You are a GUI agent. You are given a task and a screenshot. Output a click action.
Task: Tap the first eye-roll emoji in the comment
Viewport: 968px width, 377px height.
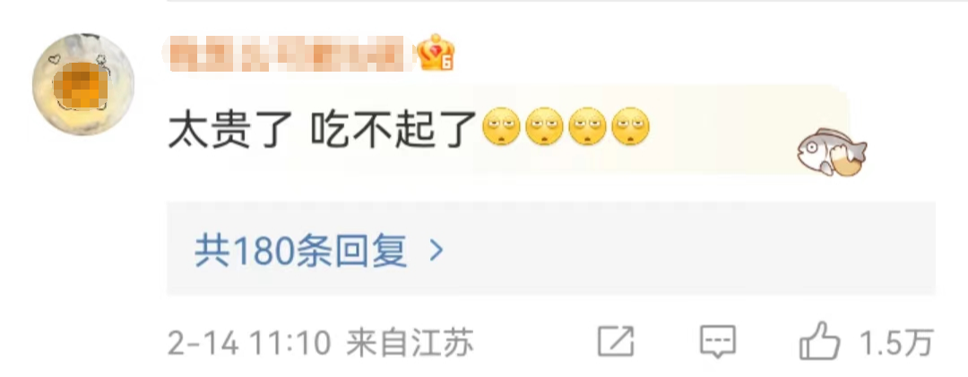pos(501,127)
